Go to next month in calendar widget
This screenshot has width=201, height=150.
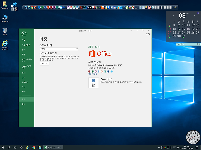click(x=194, y=16)
